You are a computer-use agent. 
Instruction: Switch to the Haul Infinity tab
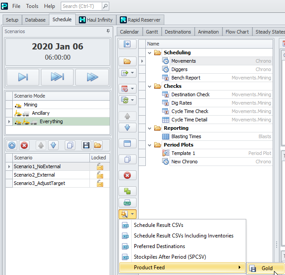96,20
